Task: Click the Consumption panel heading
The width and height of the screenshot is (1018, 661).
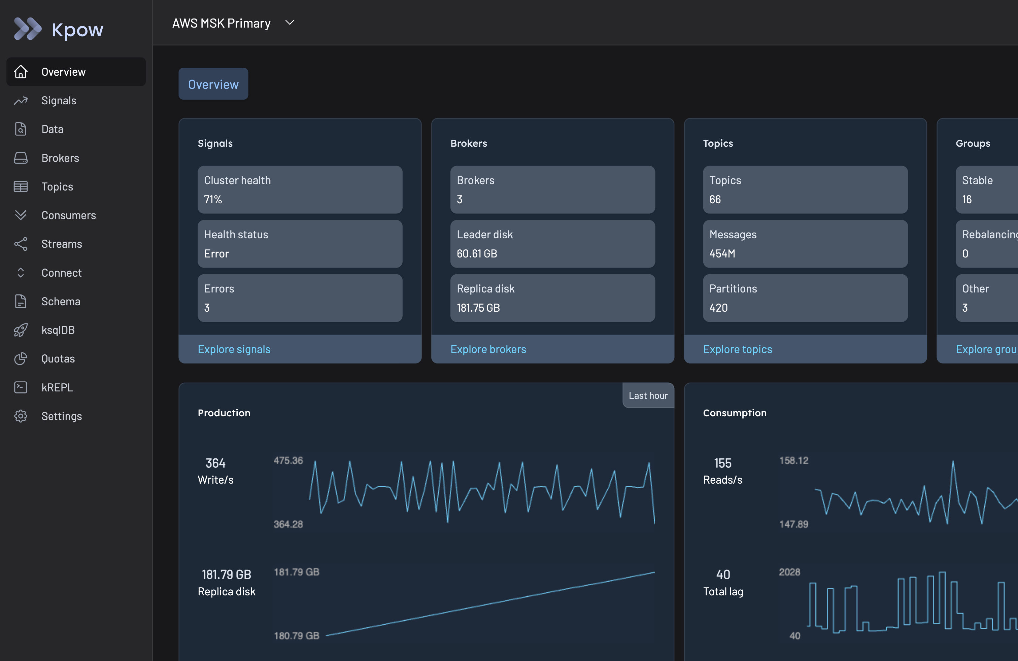Action: 735,413
